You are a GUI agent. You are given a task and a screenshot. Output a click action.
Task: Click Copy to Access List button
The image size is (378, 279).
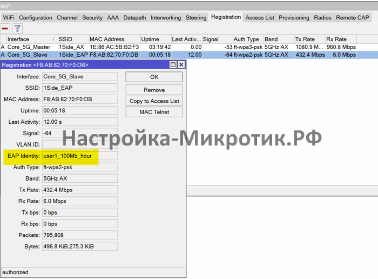point(154,101)
